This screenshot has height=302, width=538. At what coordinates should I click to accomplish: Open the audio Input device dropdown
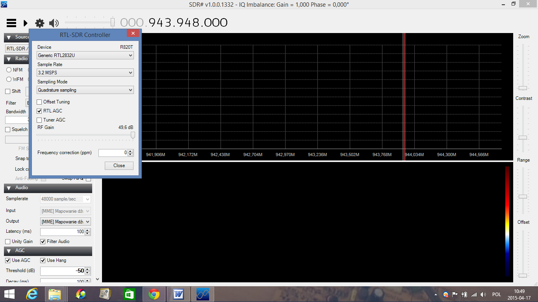(x=65, y=211)
